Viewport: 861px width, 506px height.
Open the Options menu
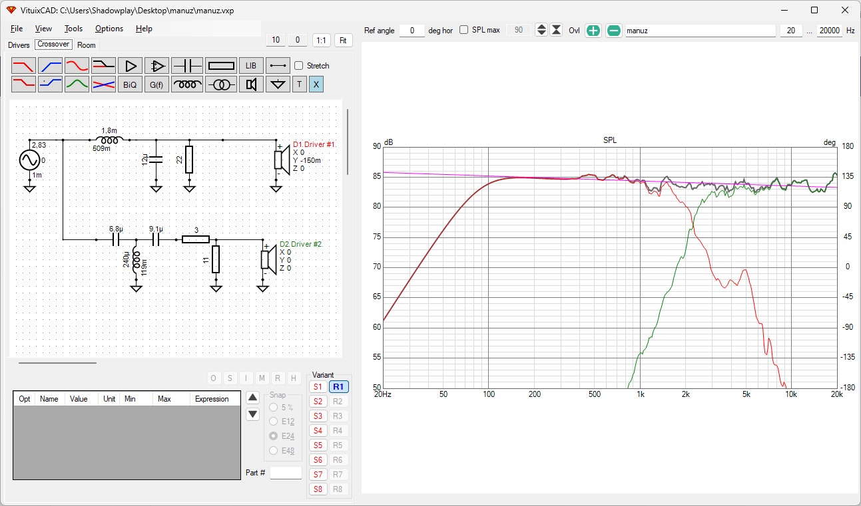point(109,29)
